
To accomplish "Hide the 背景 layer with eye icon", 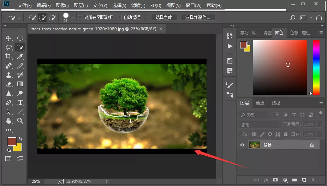I will pyautogui.click(x=242, y=145).
